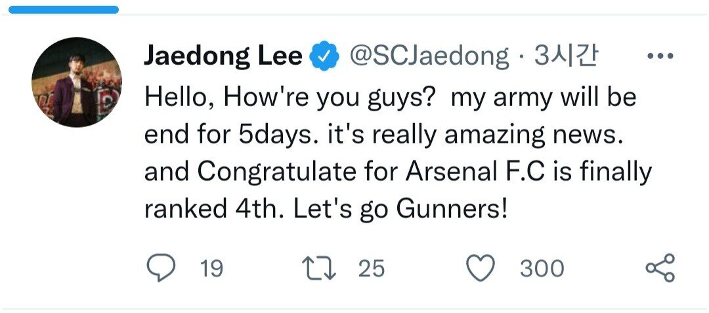Open Jaedong Lee's profile picture
The height and width of the screenshot is (313, 709).
tap(76, 82)
